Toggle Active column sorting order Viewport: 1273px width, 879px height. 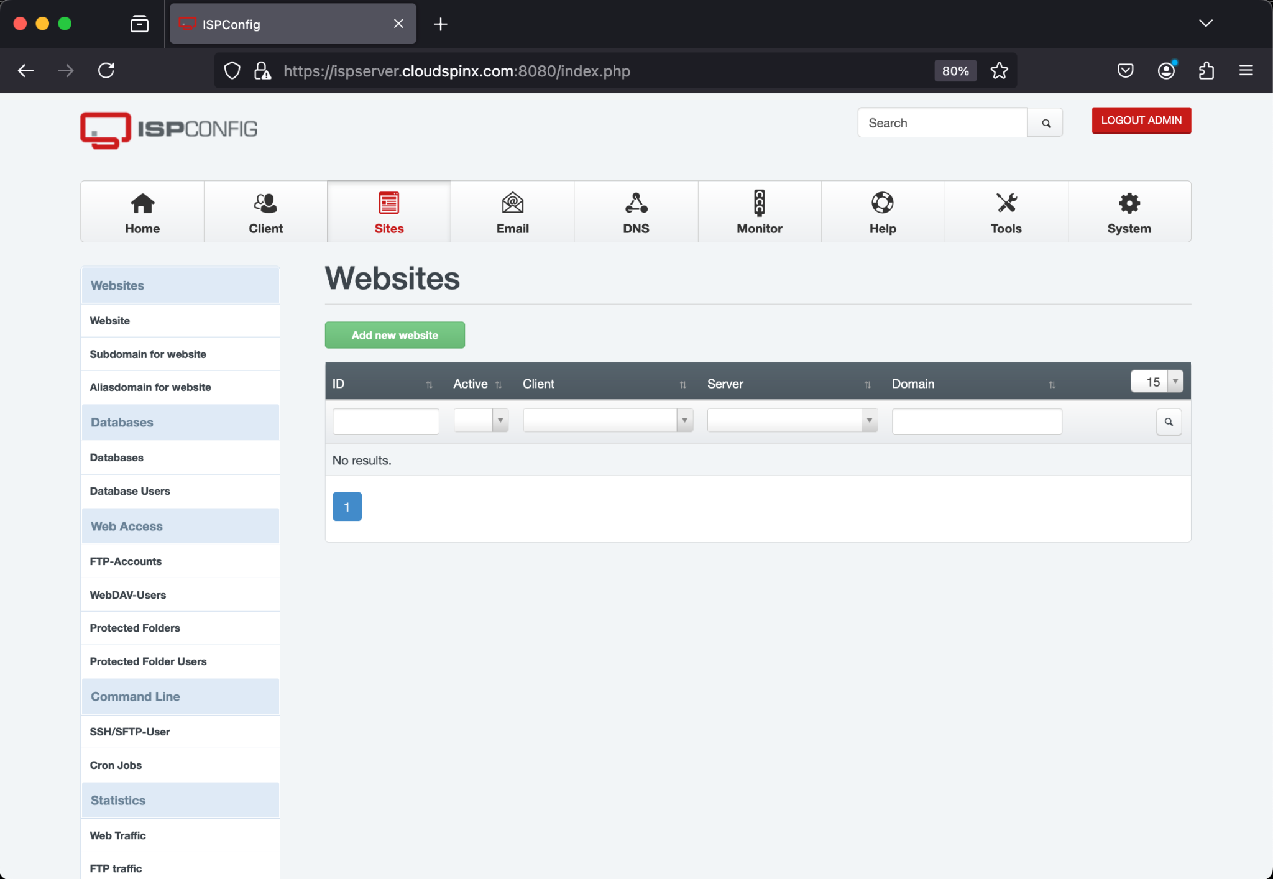pos(500,384)
